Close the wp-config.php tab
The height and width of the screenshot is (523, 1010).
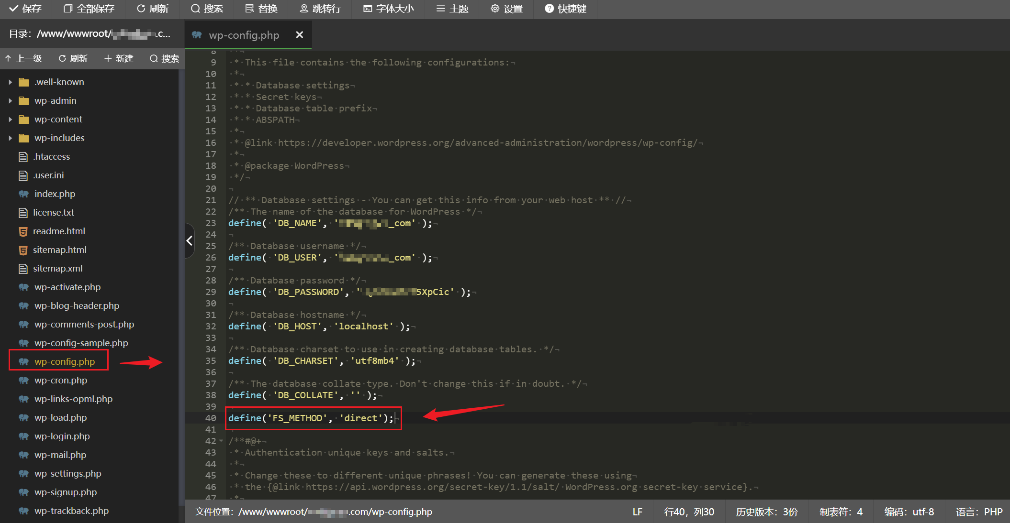300,34
